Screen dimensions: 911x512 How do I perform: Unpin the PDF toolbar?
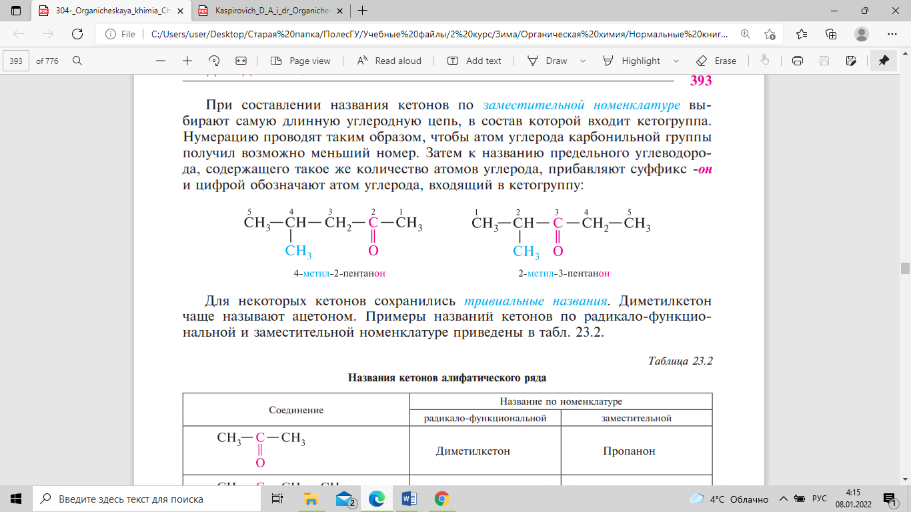[x=884, y=61]
